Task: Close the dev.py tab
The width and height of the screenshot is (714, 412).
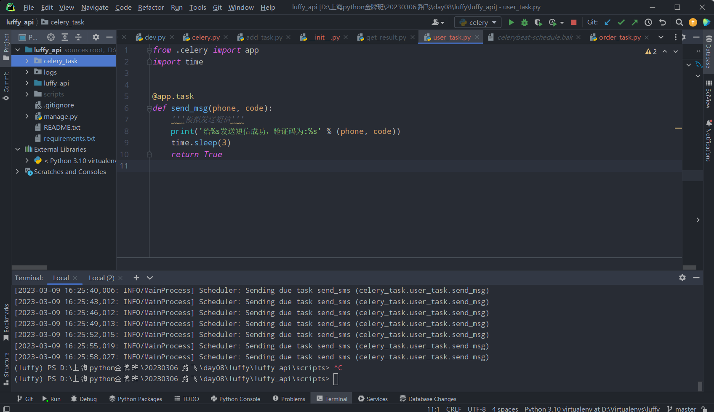Action: (x=172, y=37)
